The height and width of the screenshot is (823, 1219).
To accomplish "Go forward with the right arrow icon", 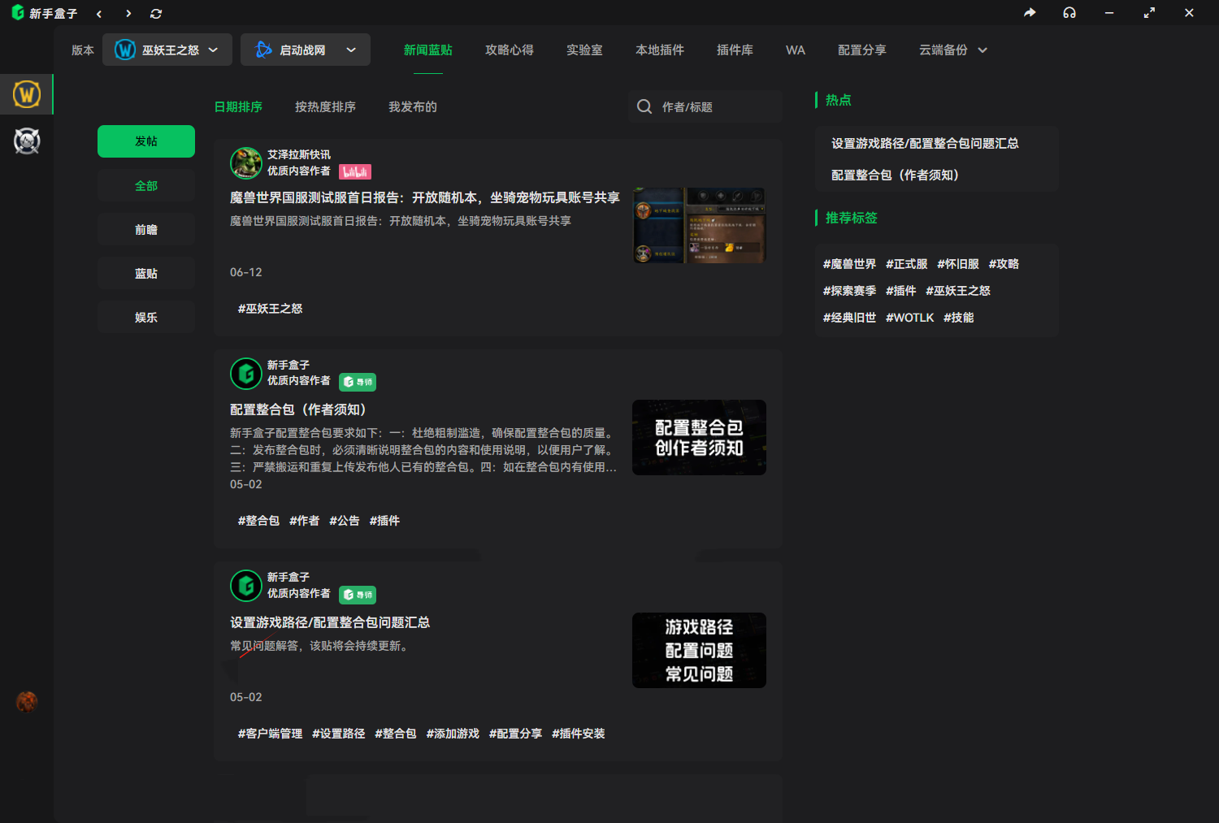I will pyautogui.click(x=128, y=14).
